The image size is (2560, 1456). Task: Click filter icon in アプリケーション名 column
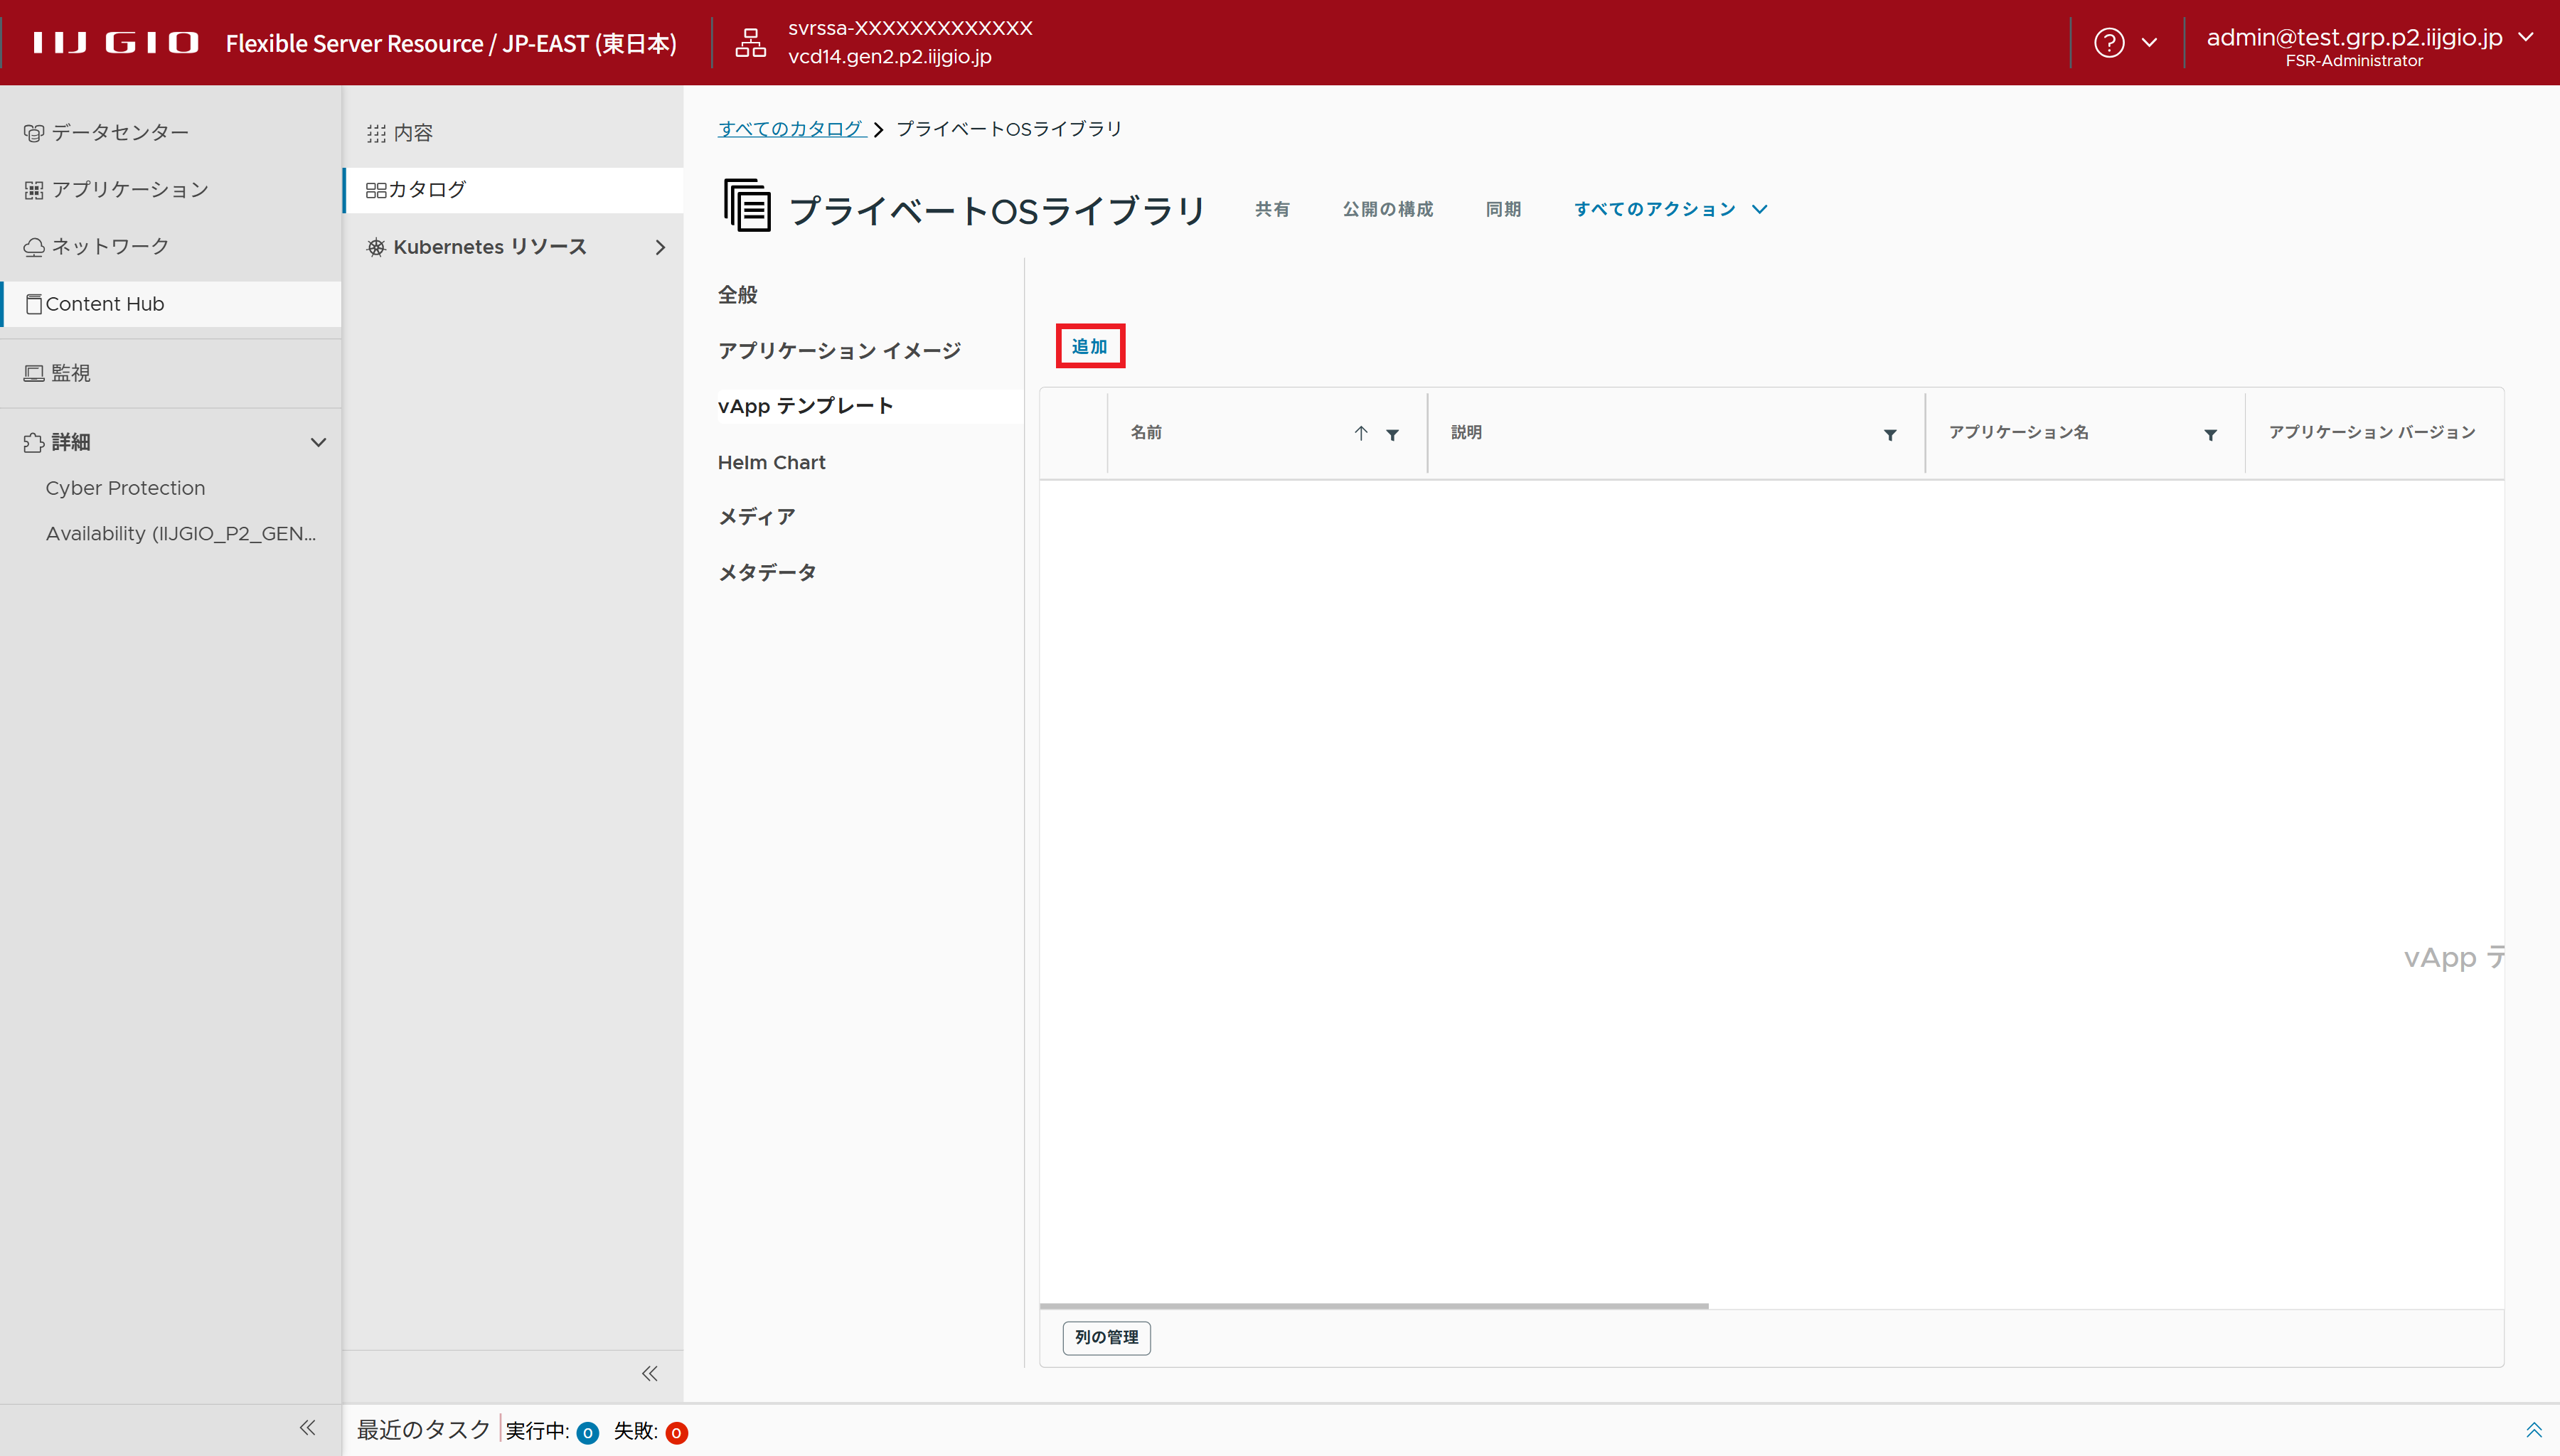tap(2210, 434)
